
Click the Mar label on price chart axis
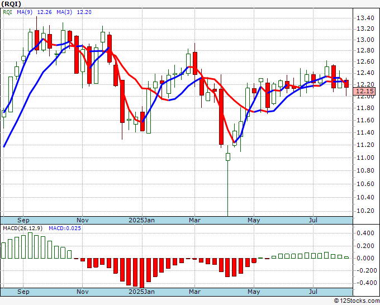[194, 220]
